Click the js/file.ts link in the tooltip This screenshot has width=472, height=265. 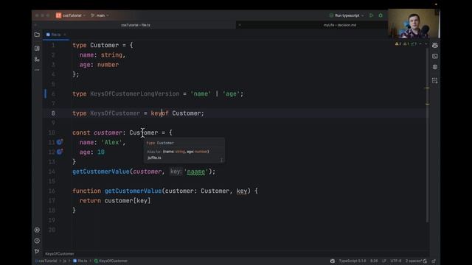[154, 158]
